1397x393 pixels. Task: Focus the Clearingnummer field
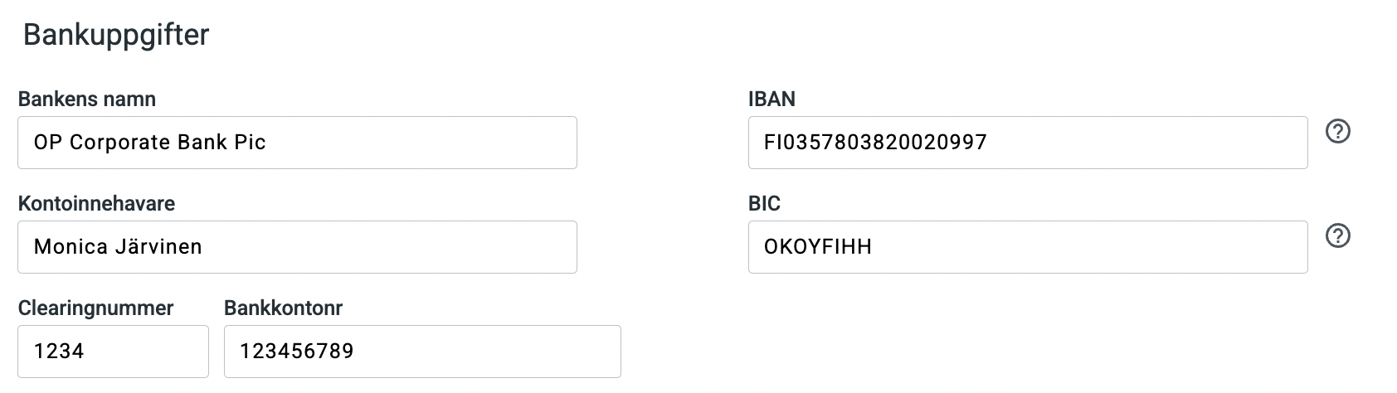(113, 352)
